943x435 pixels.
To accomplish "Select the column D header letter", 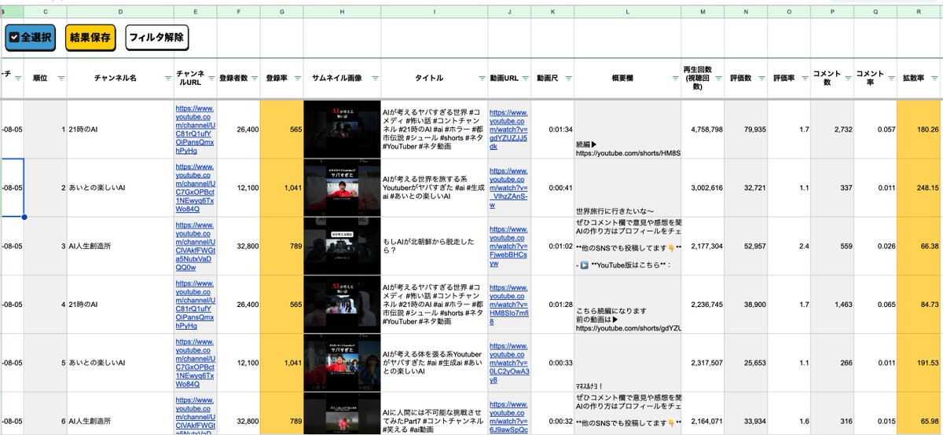I will pyautogui.click(x=120, y=13).
